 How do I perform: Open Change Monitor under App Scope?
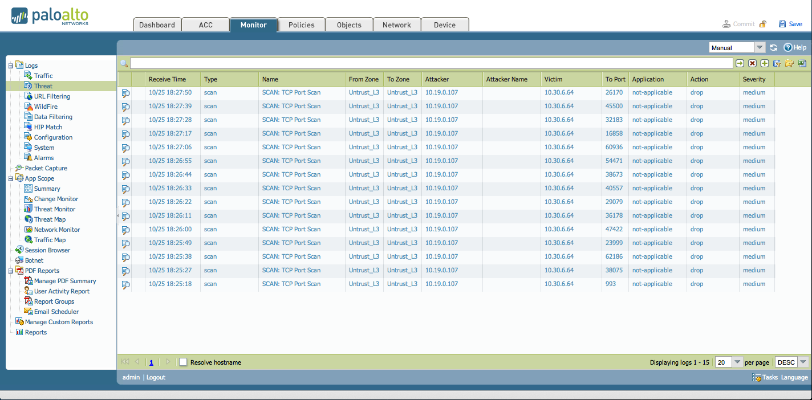click(x=56, y=199)
